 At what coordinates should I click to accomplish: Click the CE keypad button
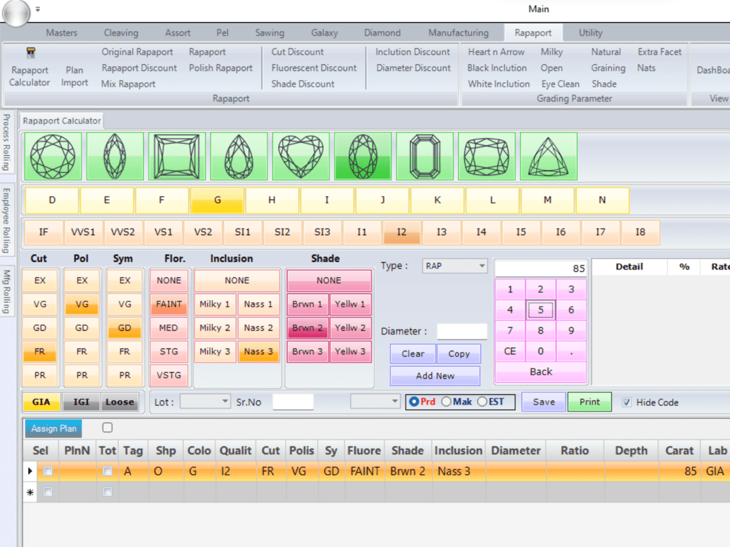510,351
